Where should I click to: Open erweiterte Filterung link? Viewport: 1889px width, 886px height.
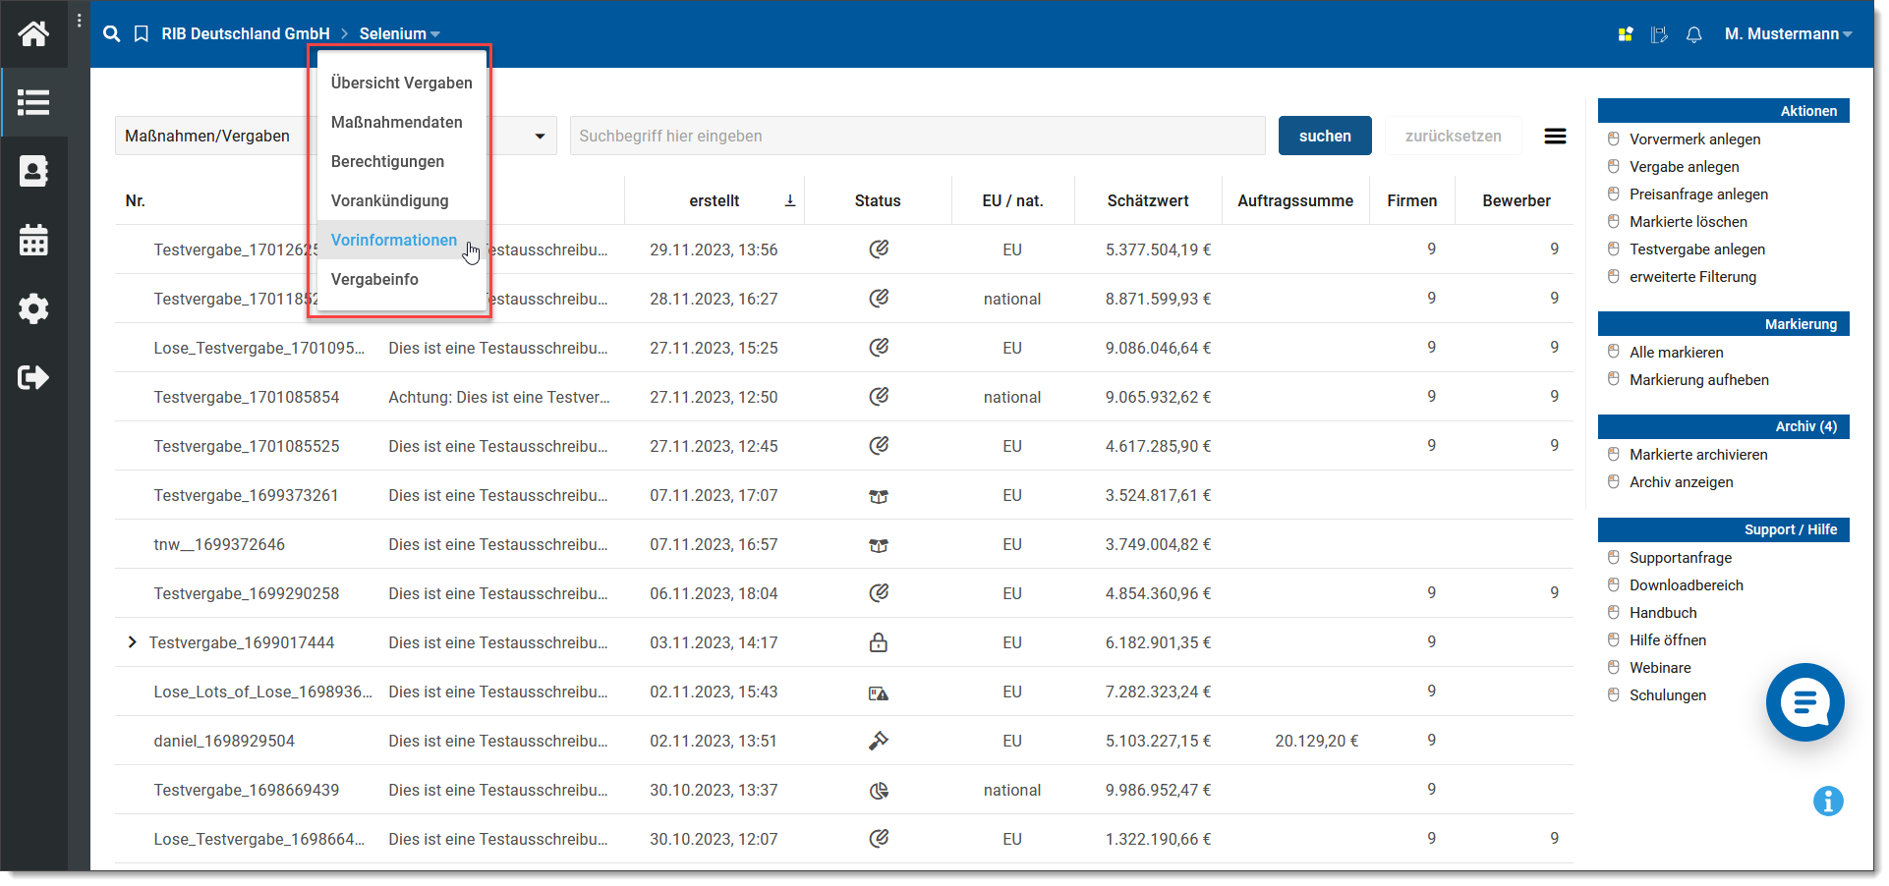(x=1692, y=277)
